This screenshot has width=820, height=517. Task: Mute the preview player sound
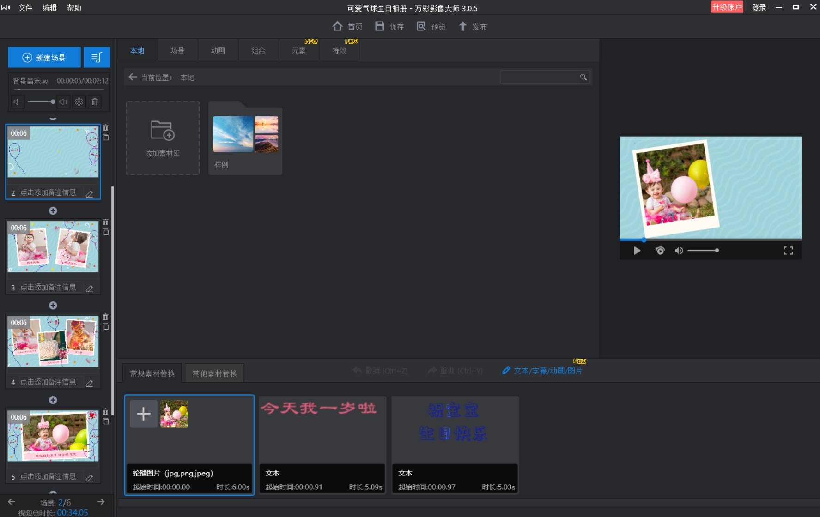point(679,251)
